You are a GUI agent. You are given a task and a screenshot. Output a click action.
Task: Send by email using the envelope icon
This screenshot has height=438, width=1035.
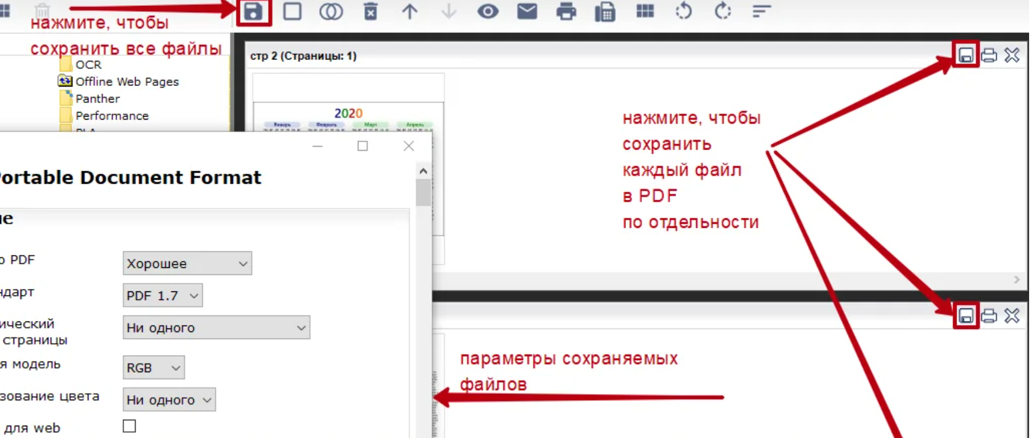[527, 12]
